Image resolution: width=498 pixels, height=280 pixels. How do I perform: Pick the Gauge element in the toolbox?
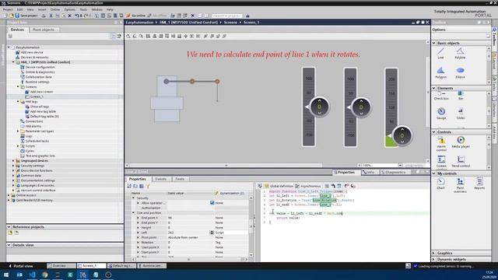(x=441, y=114)
